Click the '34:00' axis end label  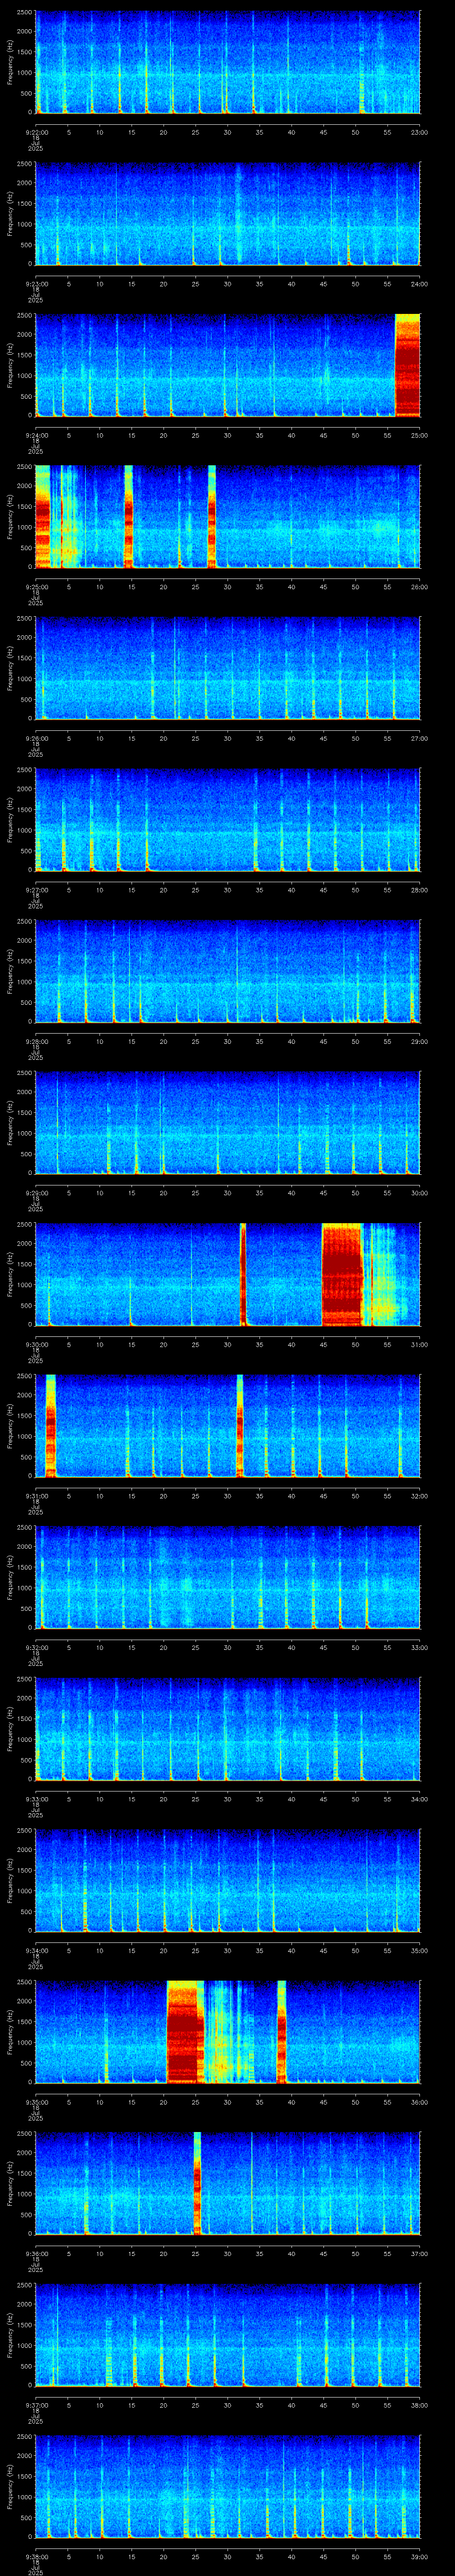tap(420, 1799)
